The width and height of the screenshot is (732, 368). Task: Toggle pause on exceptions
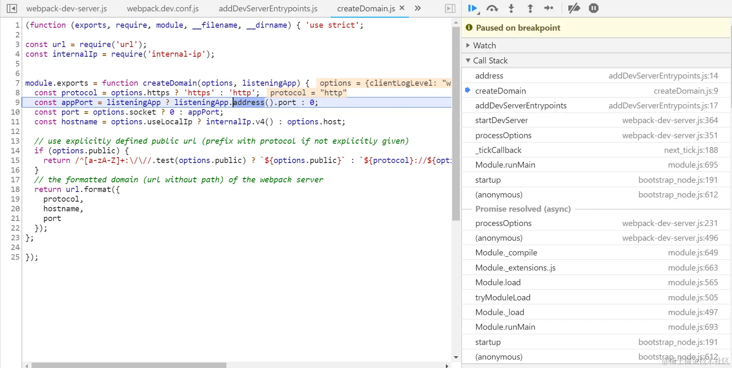(x=594, y=8)
